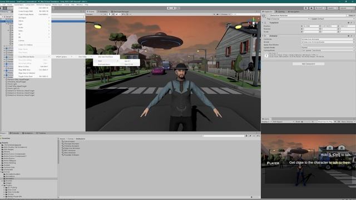Toggle the Animator component enabled checkbox
The height and width of the screenshot is (200, 356).
tap(268, 36)
